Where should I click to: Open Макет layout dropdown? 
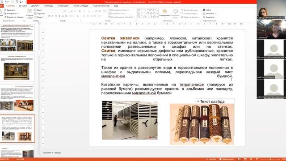[x=39, y=10]
